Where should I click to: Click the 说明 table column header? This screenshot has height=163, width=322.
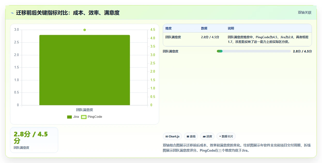click(231, 28)
